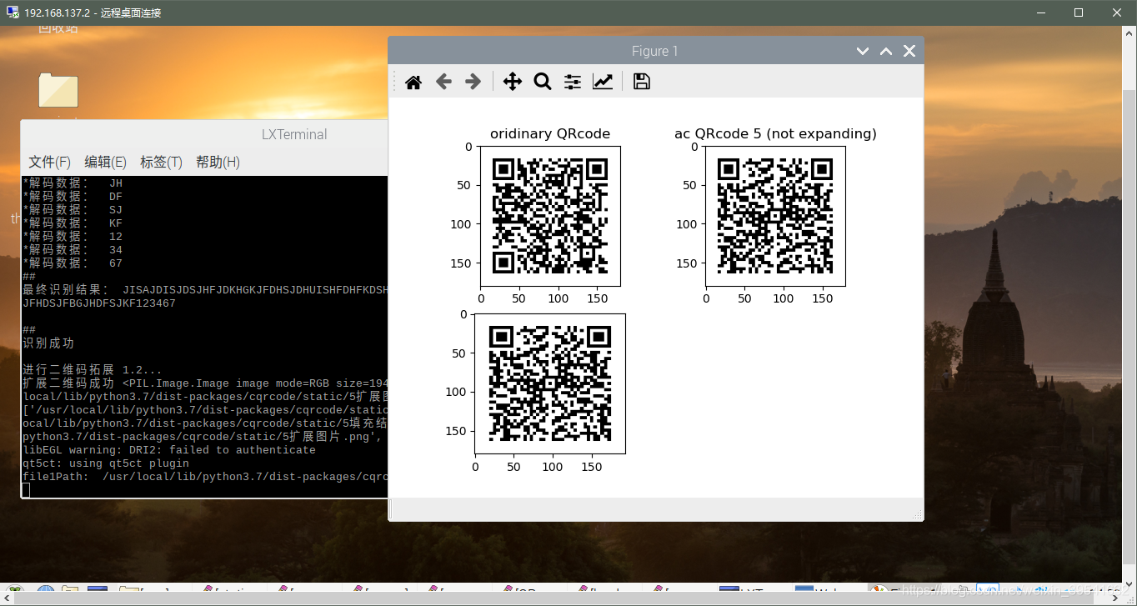
Task: Click the terminal line '*解码数据: JH'
Action: pos(73,183)
